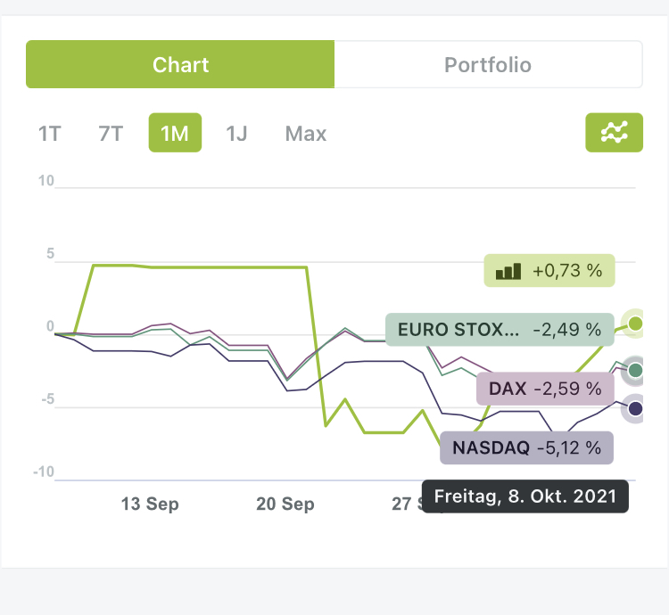Click the Freitag, 8. Okt. 2021 tooltip
Screen dimensions: 669x615
[x=524, y=496]
